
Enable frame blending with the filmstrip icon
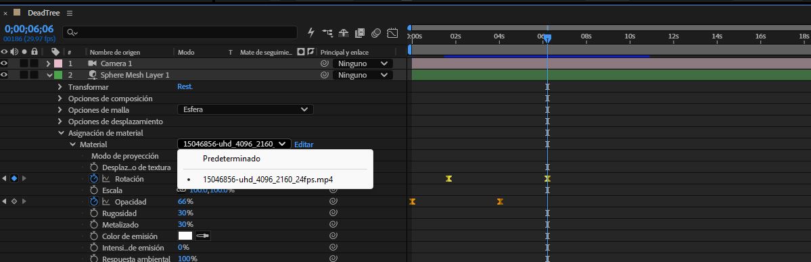pos(360,32)
